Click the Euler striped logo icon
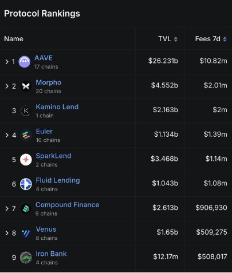 click(26, 135)
